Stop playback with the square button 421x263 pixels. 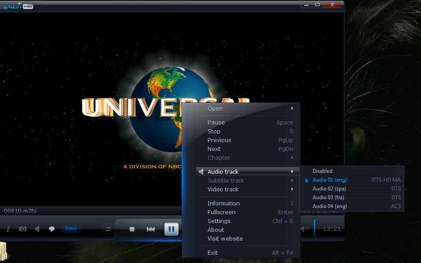pos(132,229)
